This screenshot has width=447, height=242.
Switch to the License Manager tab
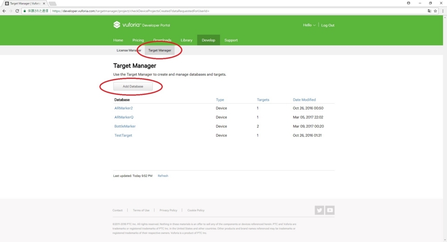tap(129, 51)
